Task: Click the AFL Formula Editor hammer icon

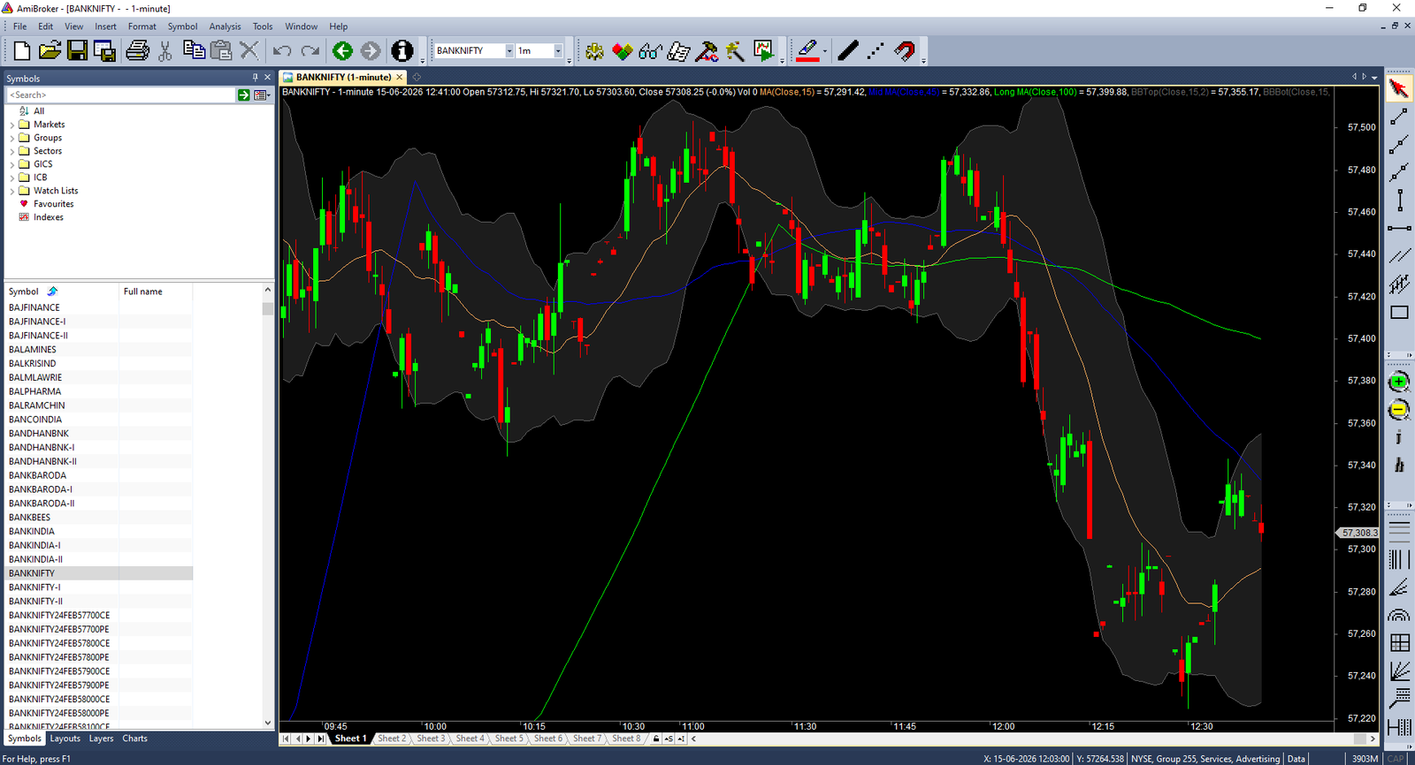Action: pos(706,51)
